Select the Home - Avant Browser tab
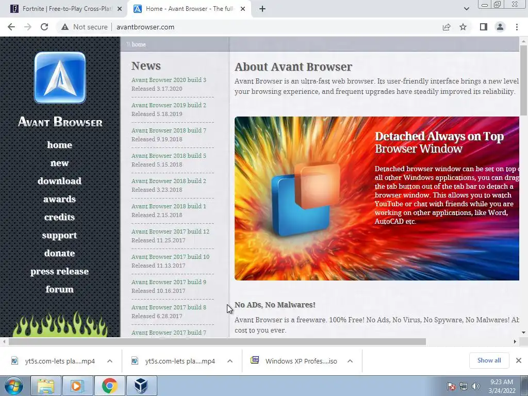Viewport: 528px width, 396px height. [x=189, y=9]
